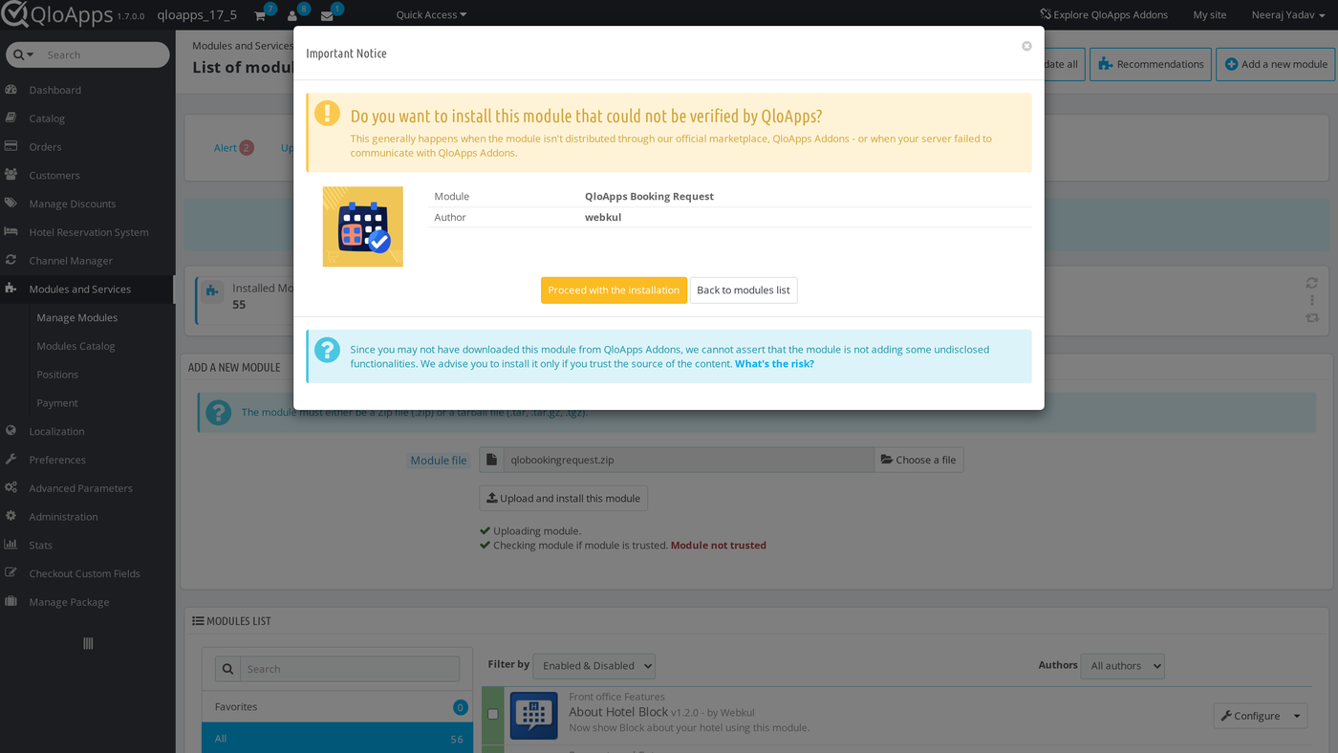Click the Localization globe icon
The height and width of the screenshot is (753, 1338).
coord(11,431)
